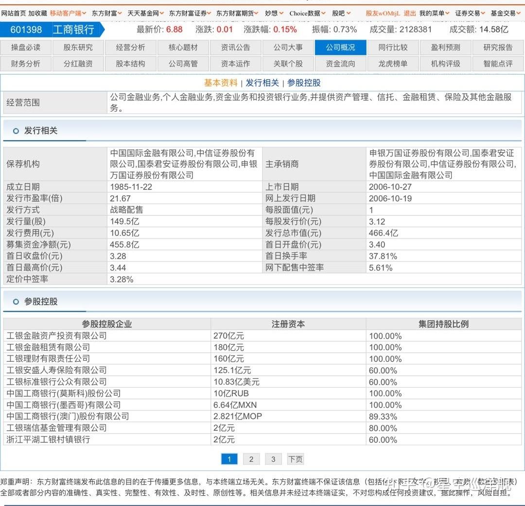
Task: Open 我的菜单 dropdown
Action: [x=434, y=14]
